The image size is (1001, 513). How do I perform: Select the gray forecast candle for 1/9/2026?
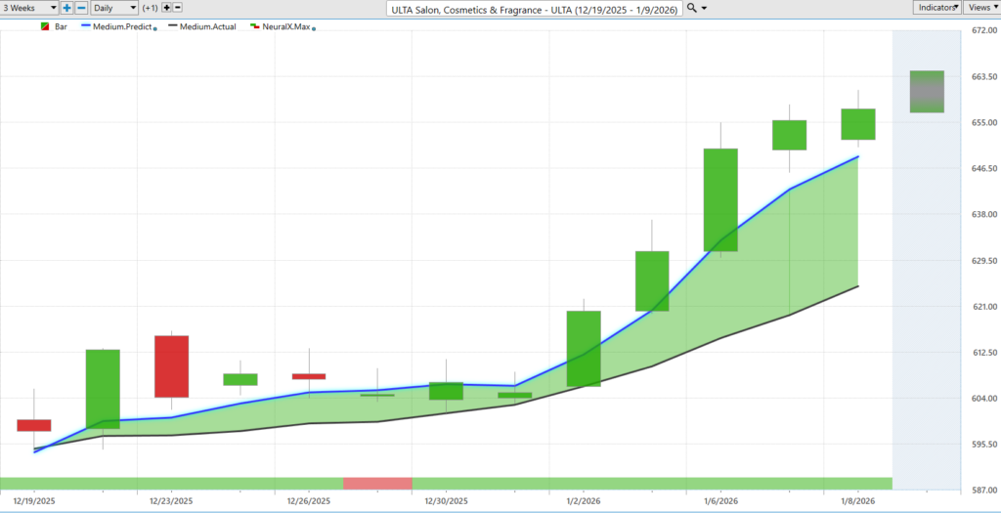(x=927, y=91)
